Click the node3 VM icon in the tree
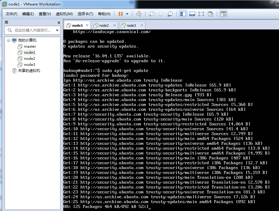The height and width of the screenshot is (211, 279). [x=20, y=65]
